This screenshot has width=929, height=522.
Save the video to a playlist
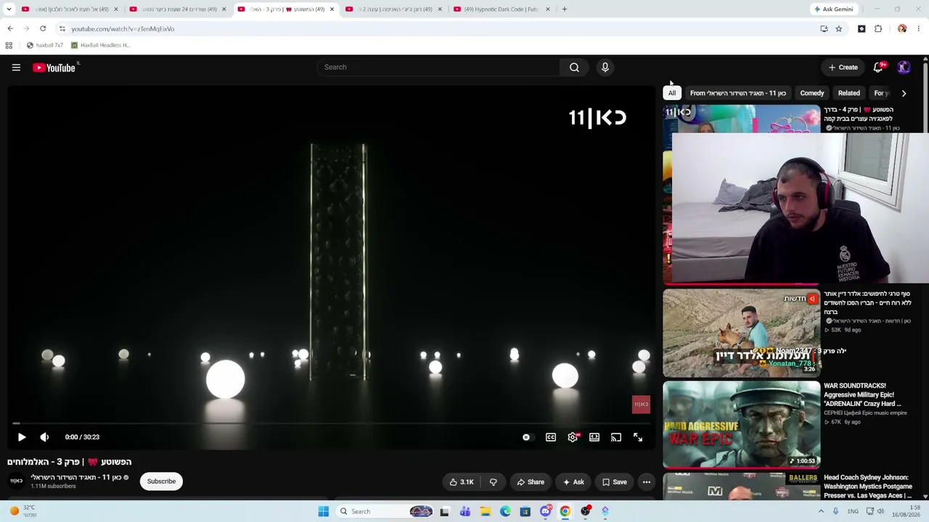614,482
